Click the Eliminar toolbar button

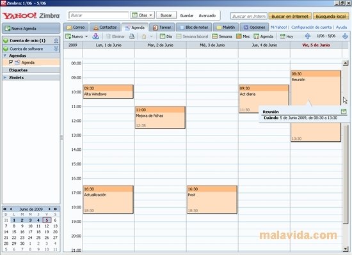[x=115, y=36]
